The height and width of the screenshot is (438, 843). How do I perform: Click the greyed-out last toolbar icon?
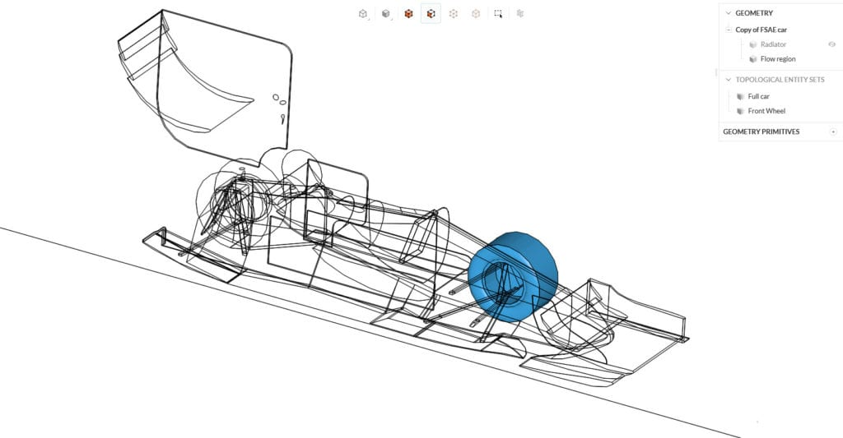pyautogui.click(x=520, y=14)
